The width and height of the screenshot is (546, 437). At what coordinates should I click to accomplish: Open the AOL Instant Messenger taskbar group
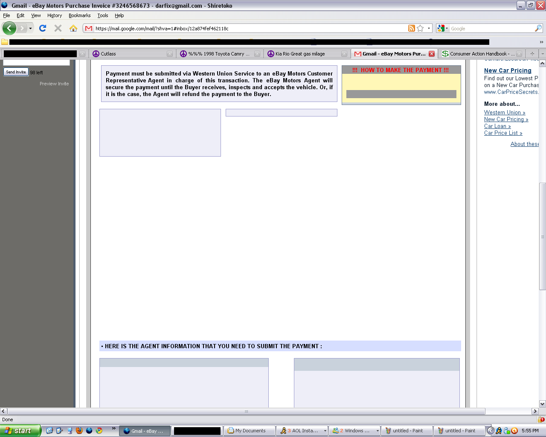coord(302,431)
